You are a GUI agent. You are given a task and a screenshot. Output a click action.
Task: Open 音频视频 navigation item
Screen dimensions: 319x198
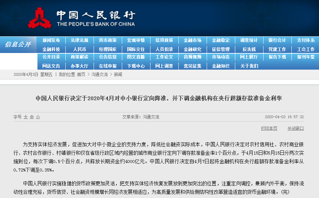(192, 57)
